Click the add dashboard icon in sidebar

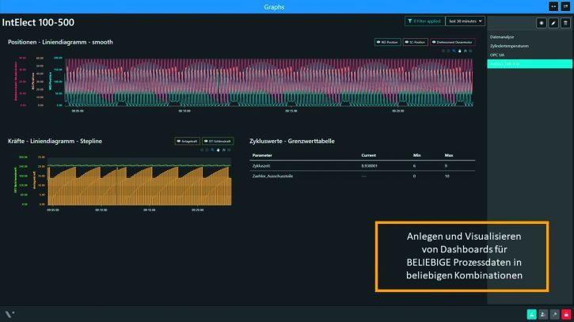[x=542, y=24]
